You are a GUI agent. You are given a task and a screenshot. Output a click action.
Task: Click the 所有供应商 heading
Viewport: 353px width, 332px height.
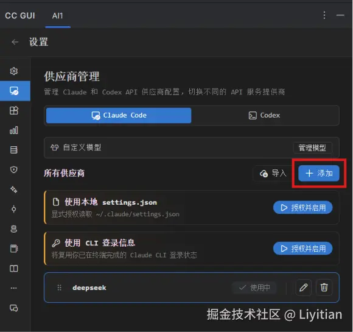[x=64, y=173]
